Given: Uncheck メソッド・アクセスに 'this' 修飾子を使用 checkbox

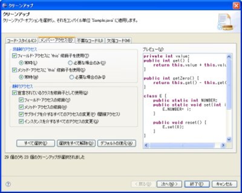Looking at the screenshot, I should point(15,70).
